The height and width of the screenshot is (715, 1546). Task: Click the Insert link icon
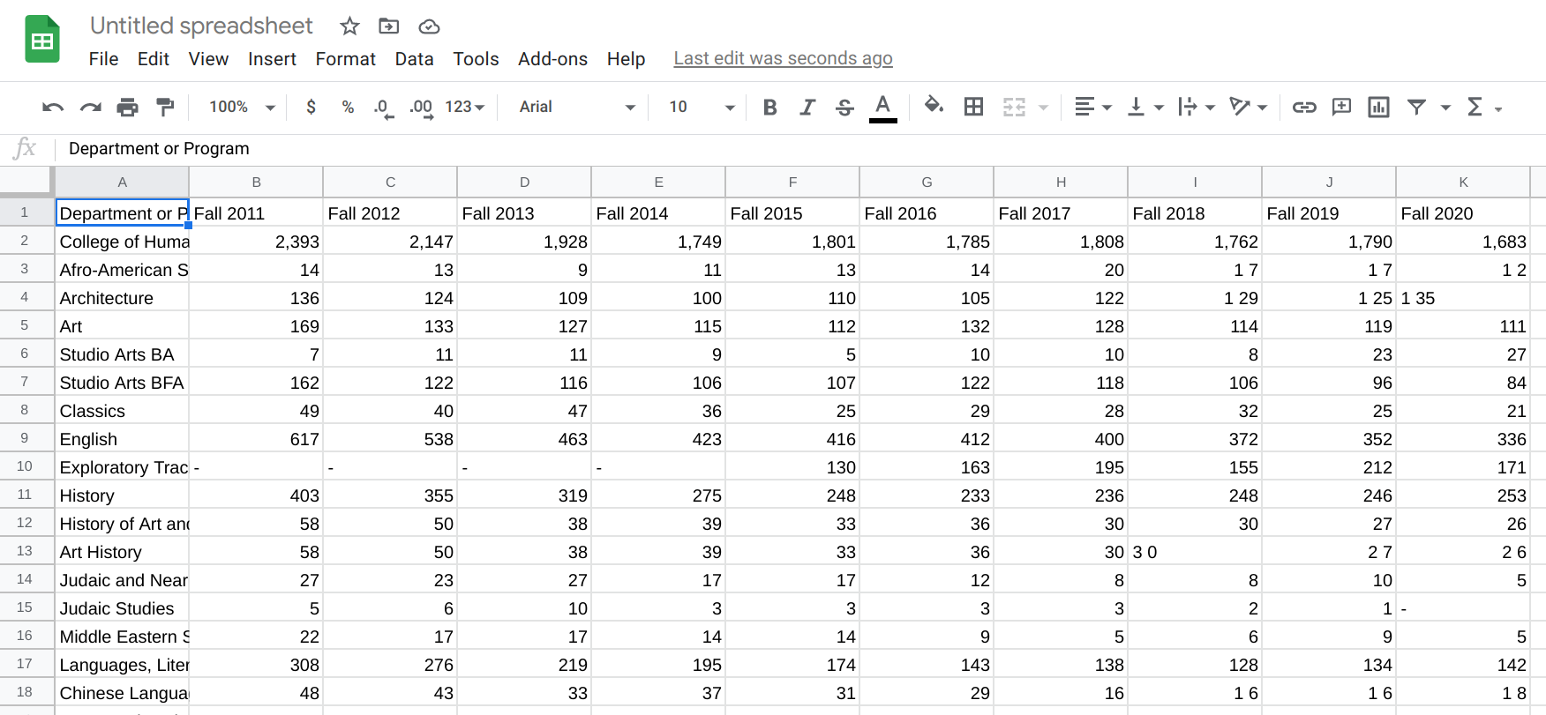click(1303, 108)
